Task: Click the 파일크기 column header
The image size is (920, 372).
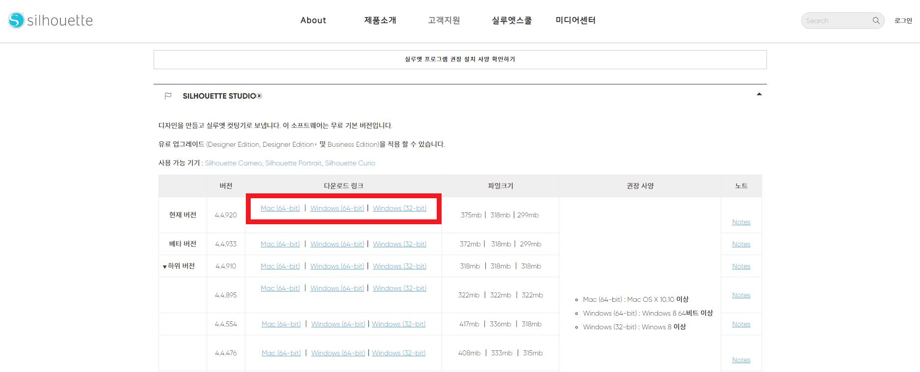Action: pos(500,186)
